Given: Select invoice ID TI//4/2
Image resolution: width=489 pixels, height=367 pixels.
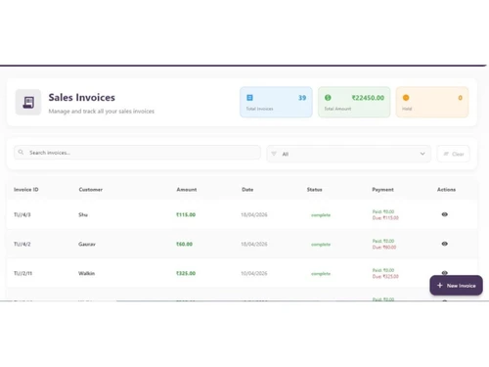Looking at the screenshot, I should (22, 244).
